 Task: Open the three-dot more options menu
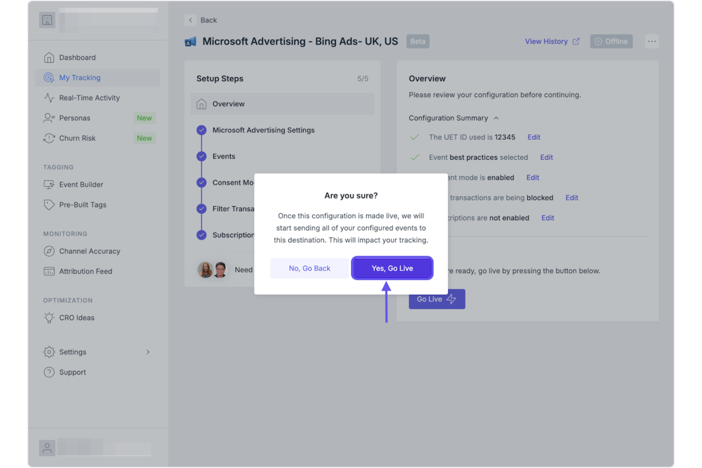(x=652, y=41)
